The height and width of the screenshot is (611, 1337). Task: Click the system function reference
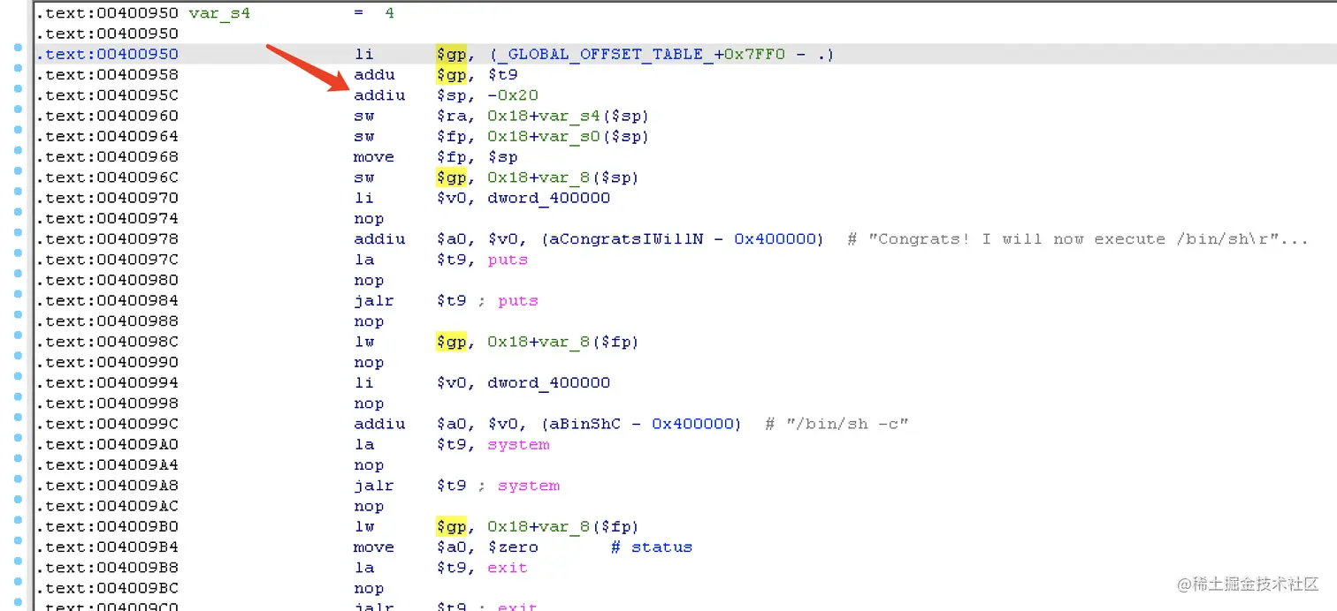(x=518, y=444)
